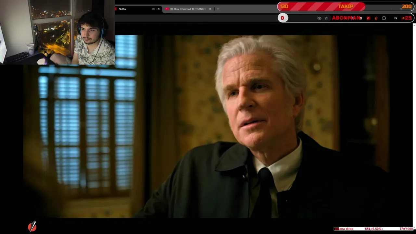Screen dimensions: 416x234
Task: Click the red feather logo icon
Action: tap(32, 227)
